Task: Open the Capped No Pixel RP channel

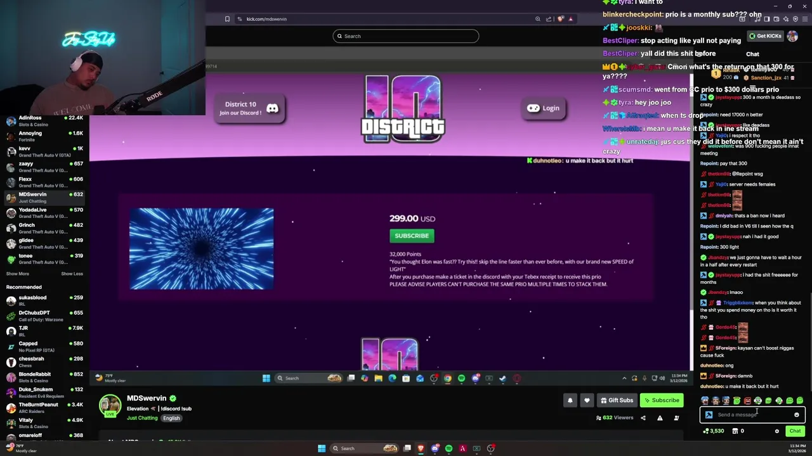Action: pyautogui.click(x=44, y=346)
